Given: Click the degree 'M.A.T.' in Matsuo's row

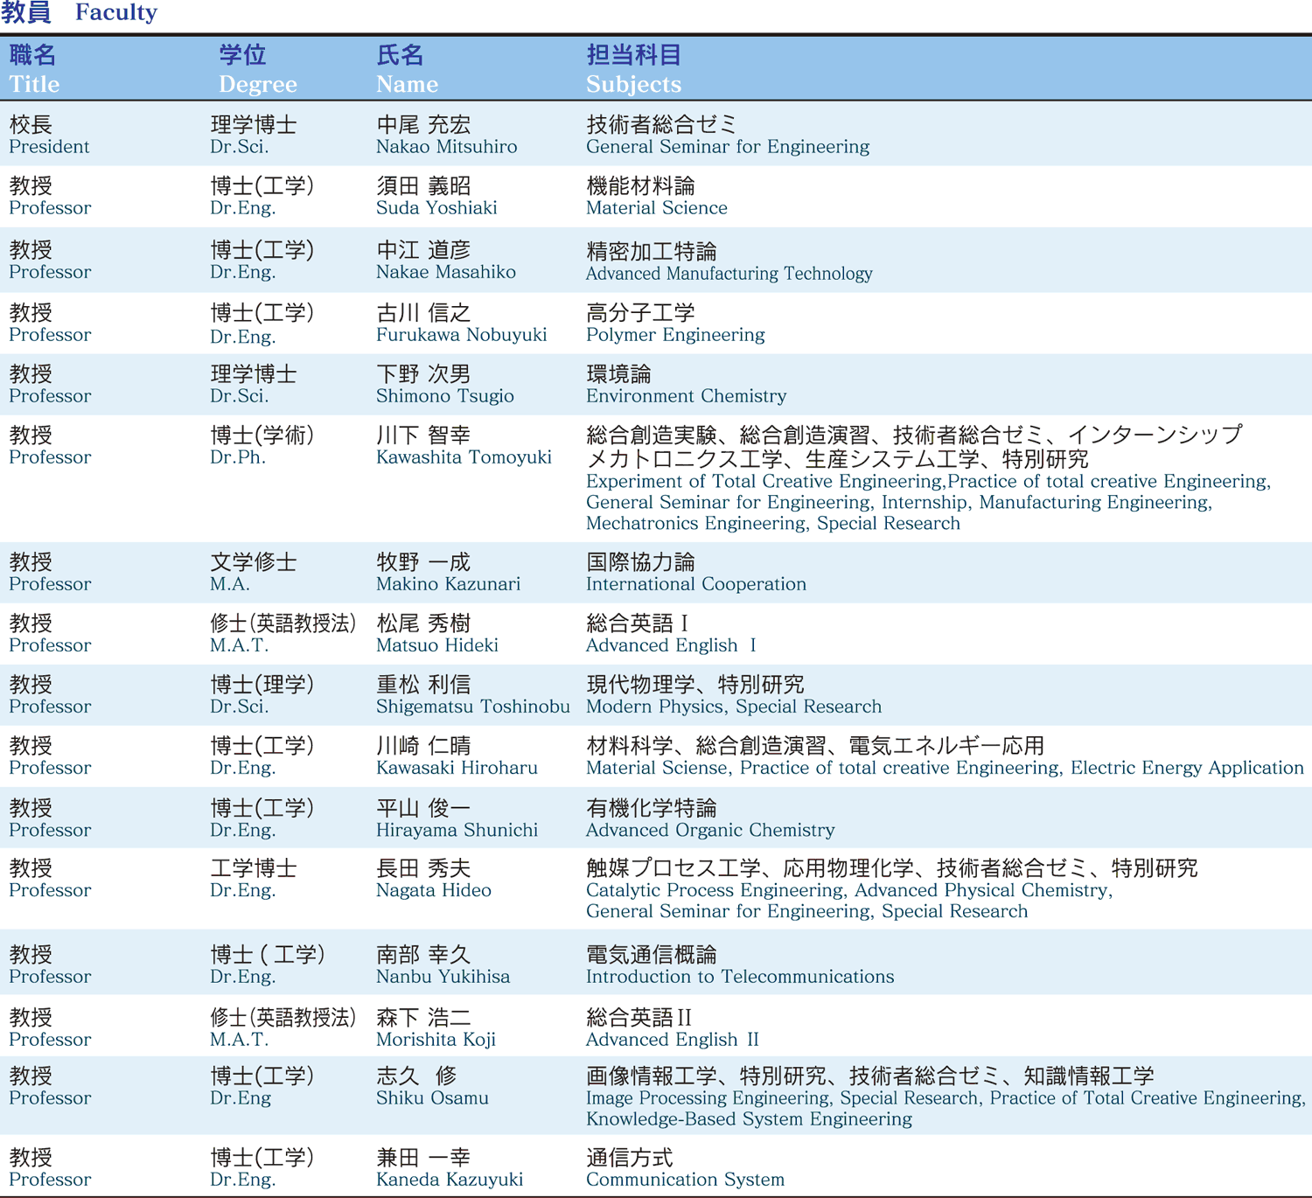Looking at the screenshot, I should point(239,645).
